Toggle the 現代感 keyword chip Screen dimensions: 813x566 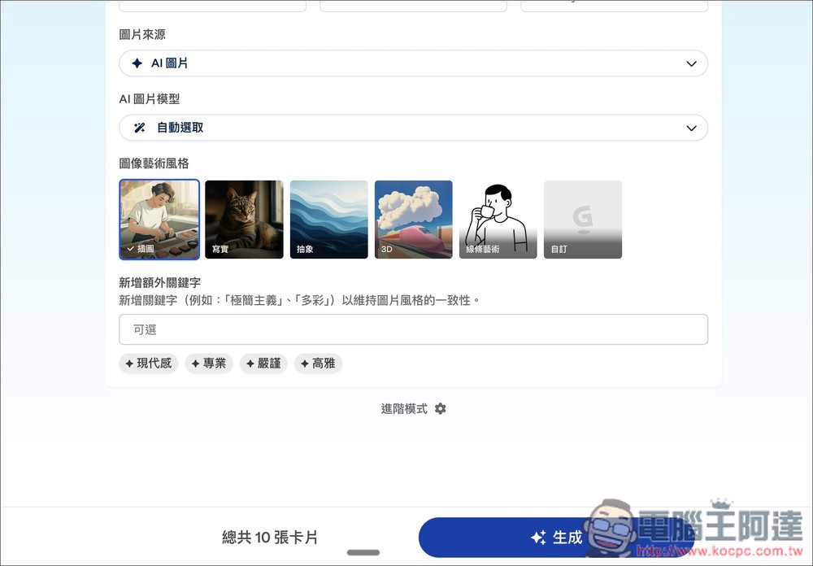tap(148, 364)
